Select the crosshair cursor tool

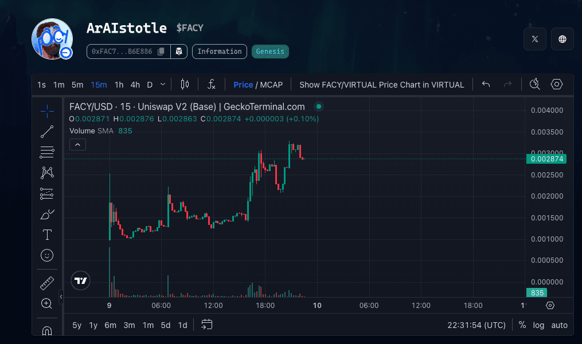click(x=47, y=111)
